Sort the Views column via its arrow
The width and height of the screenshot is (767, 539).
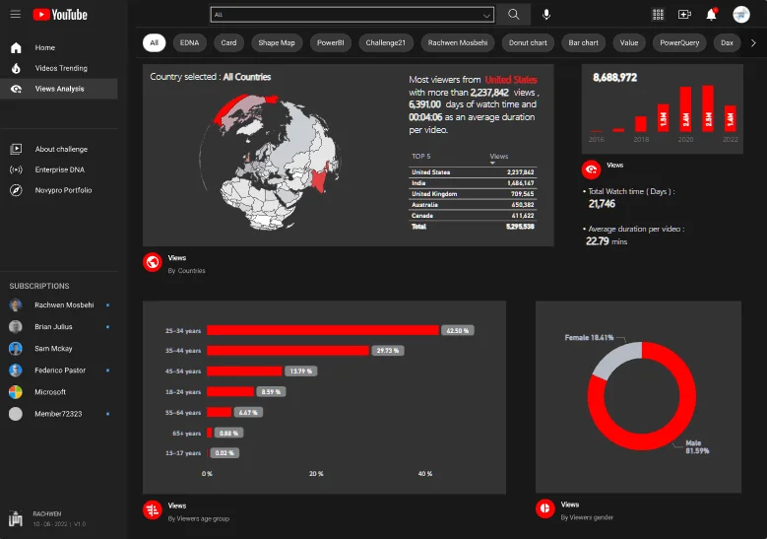click(492, 163)
